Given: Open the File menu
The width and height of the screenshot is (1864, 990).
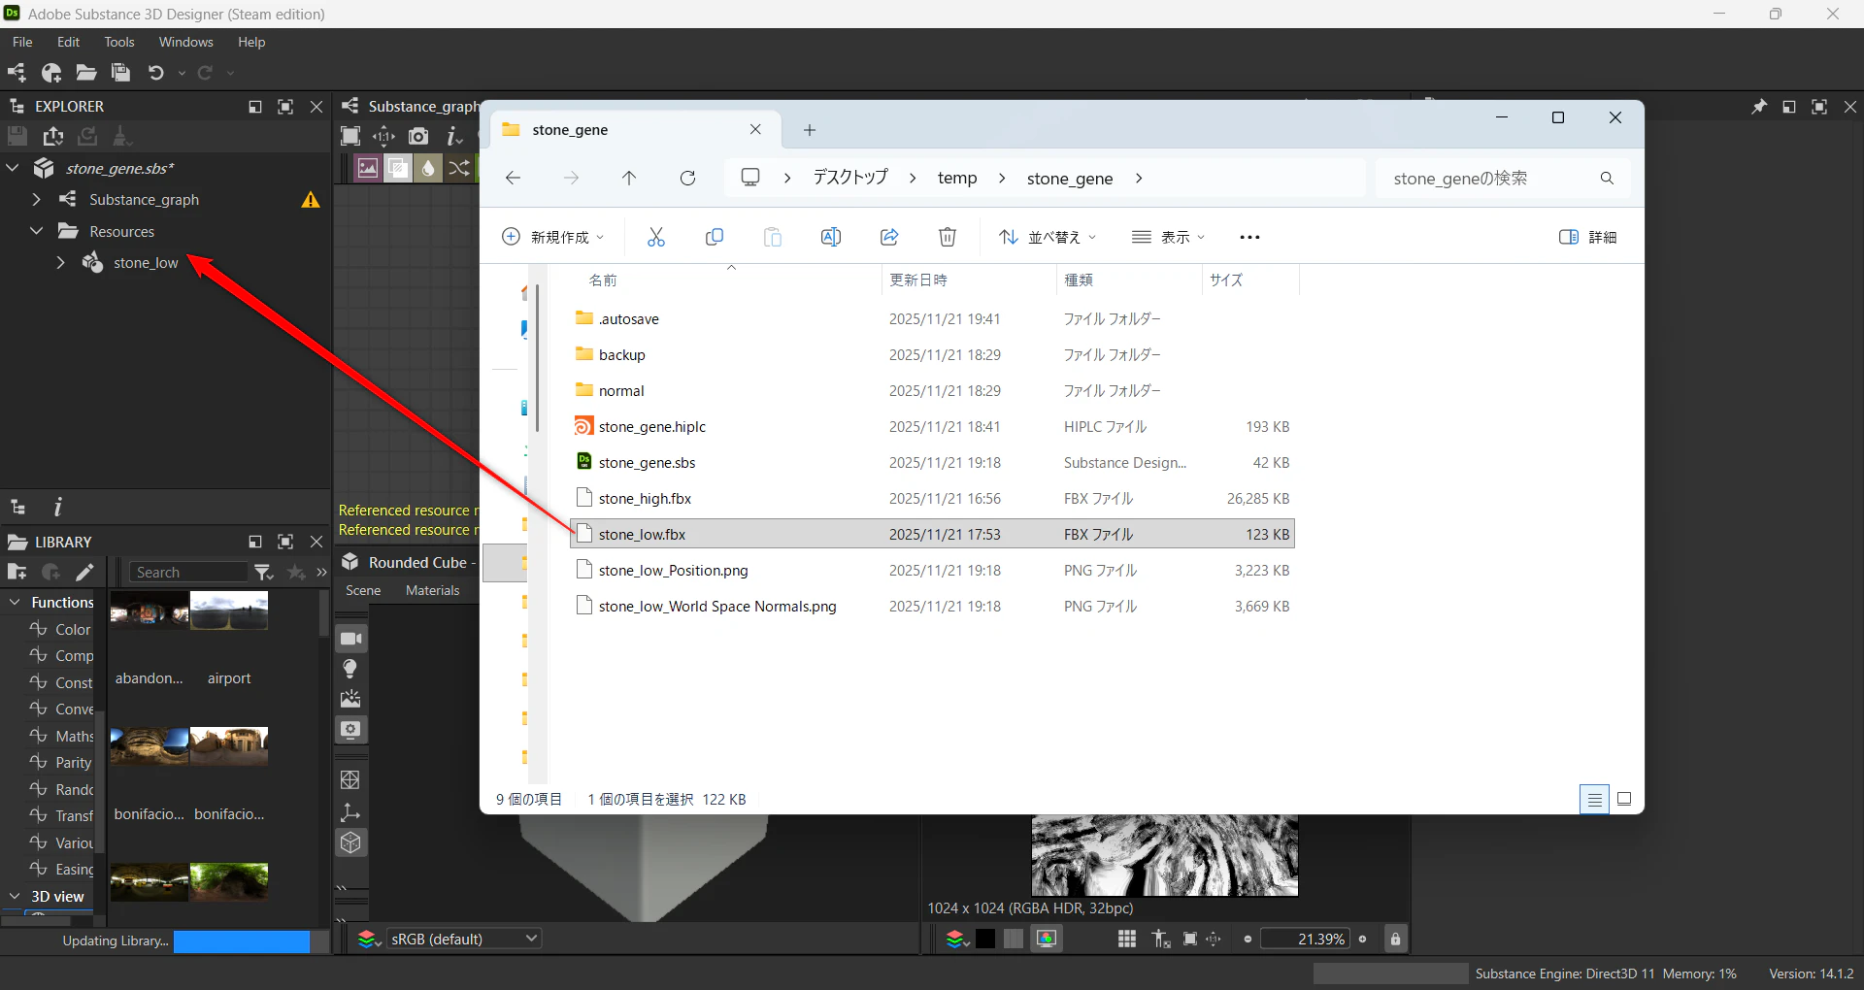Looking at the screenshot, I should 22,42.
